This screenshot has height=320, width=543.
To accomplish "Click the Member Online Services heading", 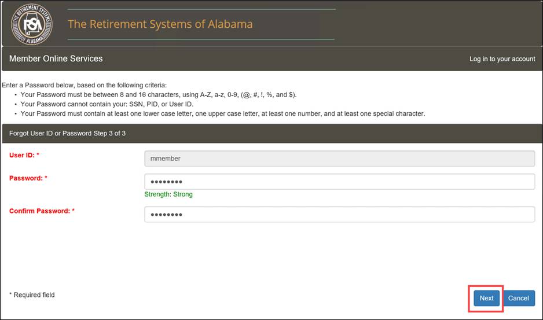I will (x=56, y=58).
